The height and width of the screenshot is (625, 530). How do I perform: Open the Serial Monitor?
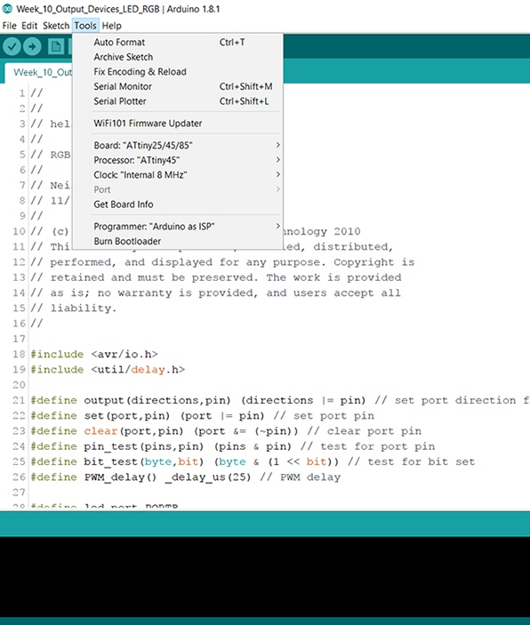pos(178,86)
